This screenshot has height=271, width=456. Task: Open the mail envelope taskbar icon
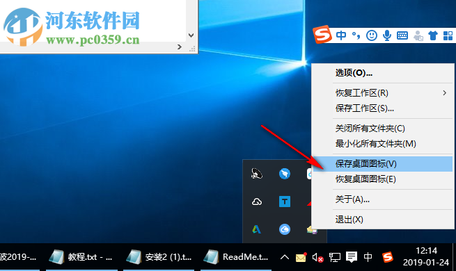[301, 257]
